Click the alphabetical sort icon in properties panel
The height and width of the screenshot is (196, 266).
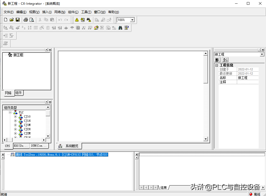225,60
